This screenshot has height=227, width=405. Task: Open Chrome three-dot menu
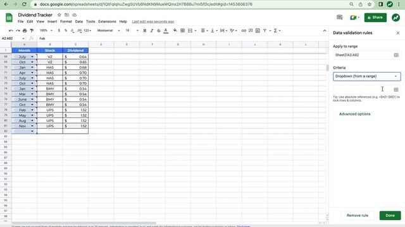pos(399,4)
